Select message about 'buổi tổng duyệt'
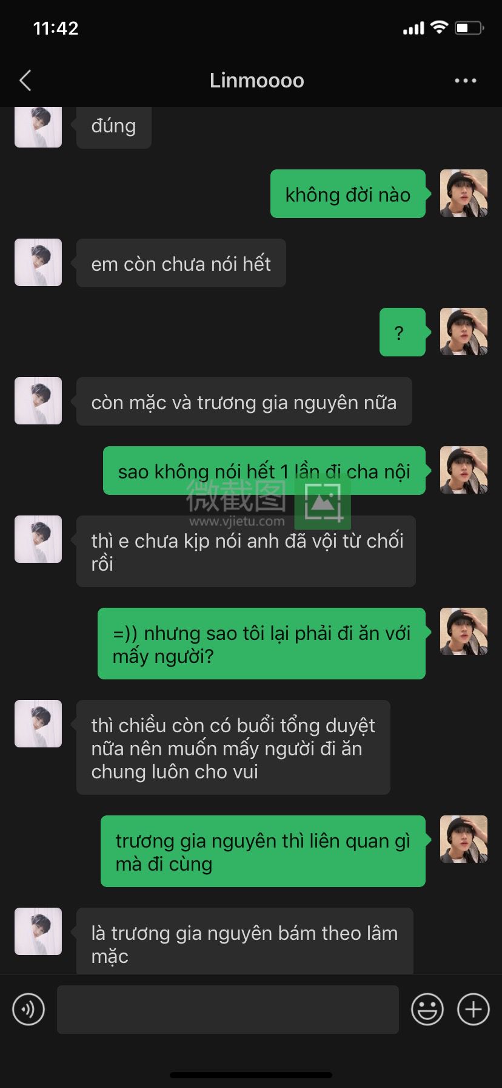Image resolution: width=502 pixels, height=1088 pixels. click(233, 747)
